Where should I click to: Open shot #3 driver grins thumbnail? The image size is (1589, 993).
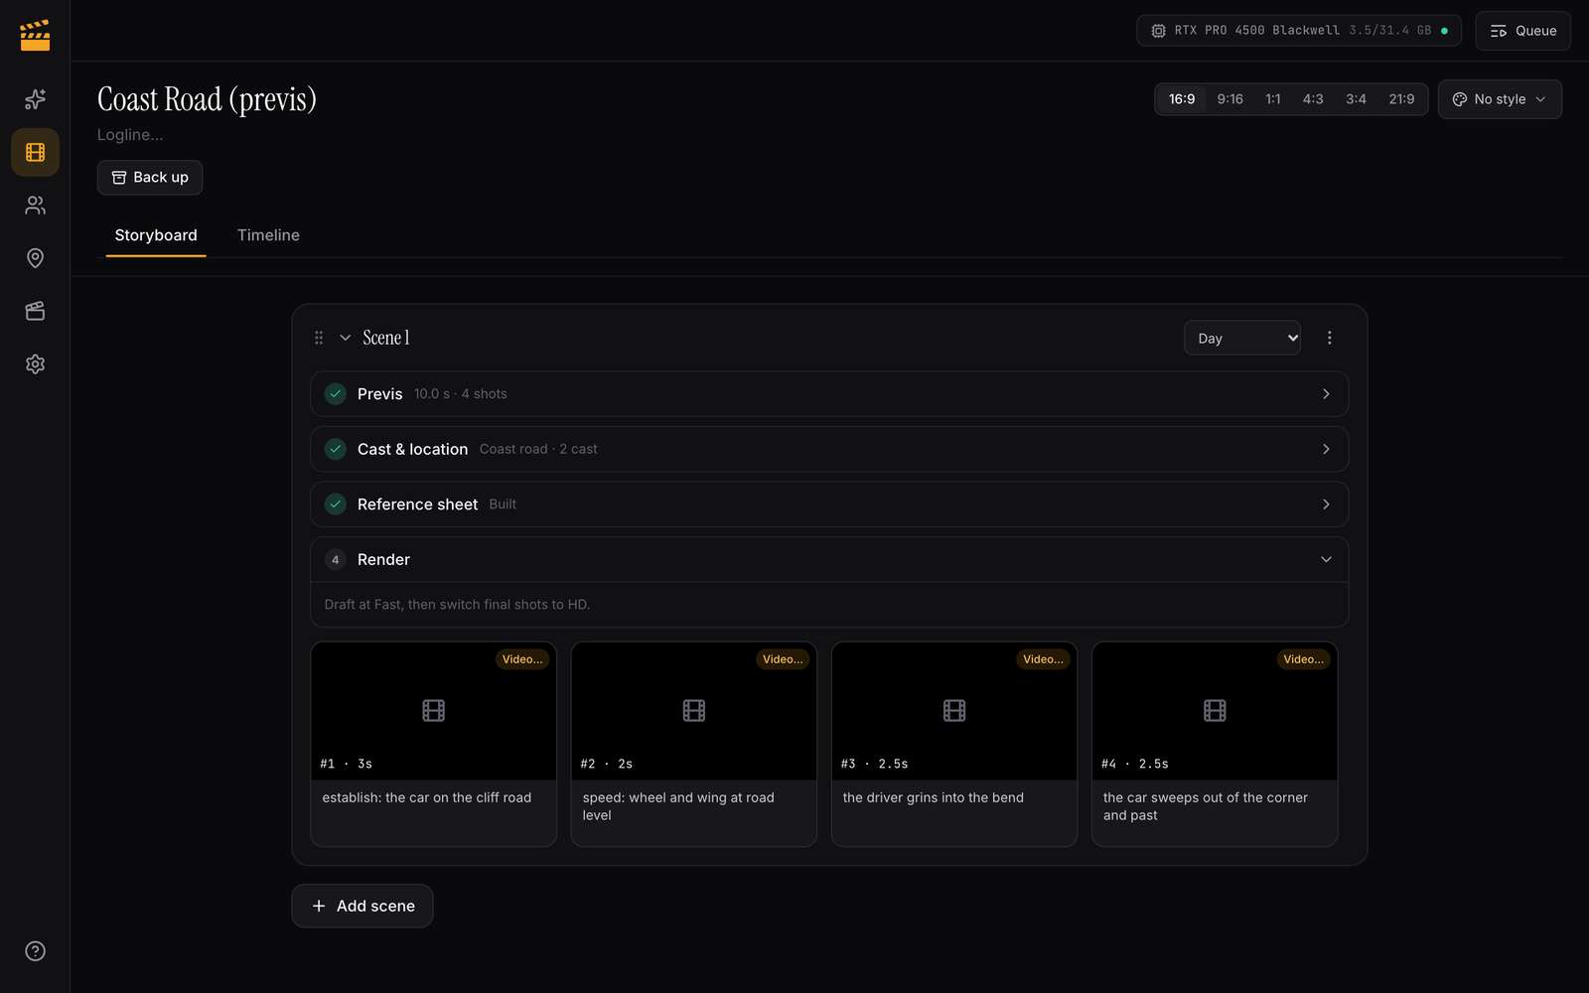coord(954,711)
